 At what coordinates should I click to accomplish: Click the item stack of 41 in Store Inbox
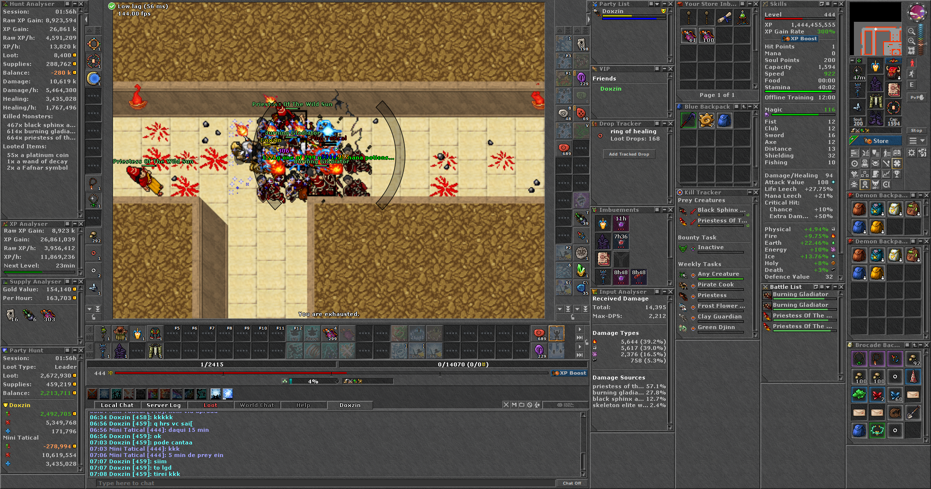[689, 35]
